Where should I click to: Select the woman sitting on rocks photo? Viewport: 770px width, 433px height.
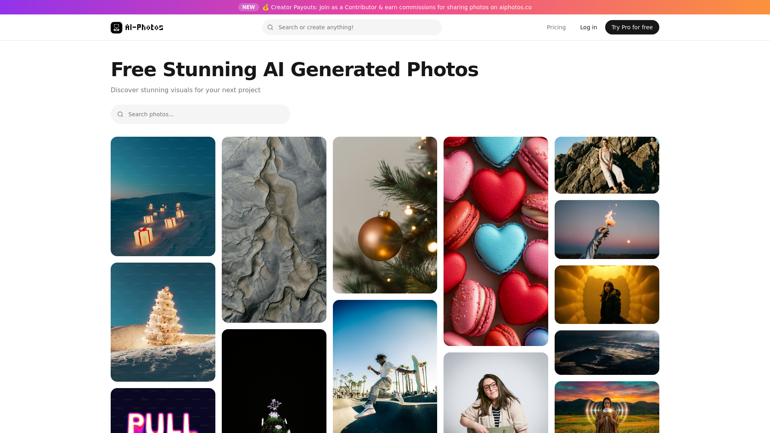pyautogui.click(x=607, y=165)
